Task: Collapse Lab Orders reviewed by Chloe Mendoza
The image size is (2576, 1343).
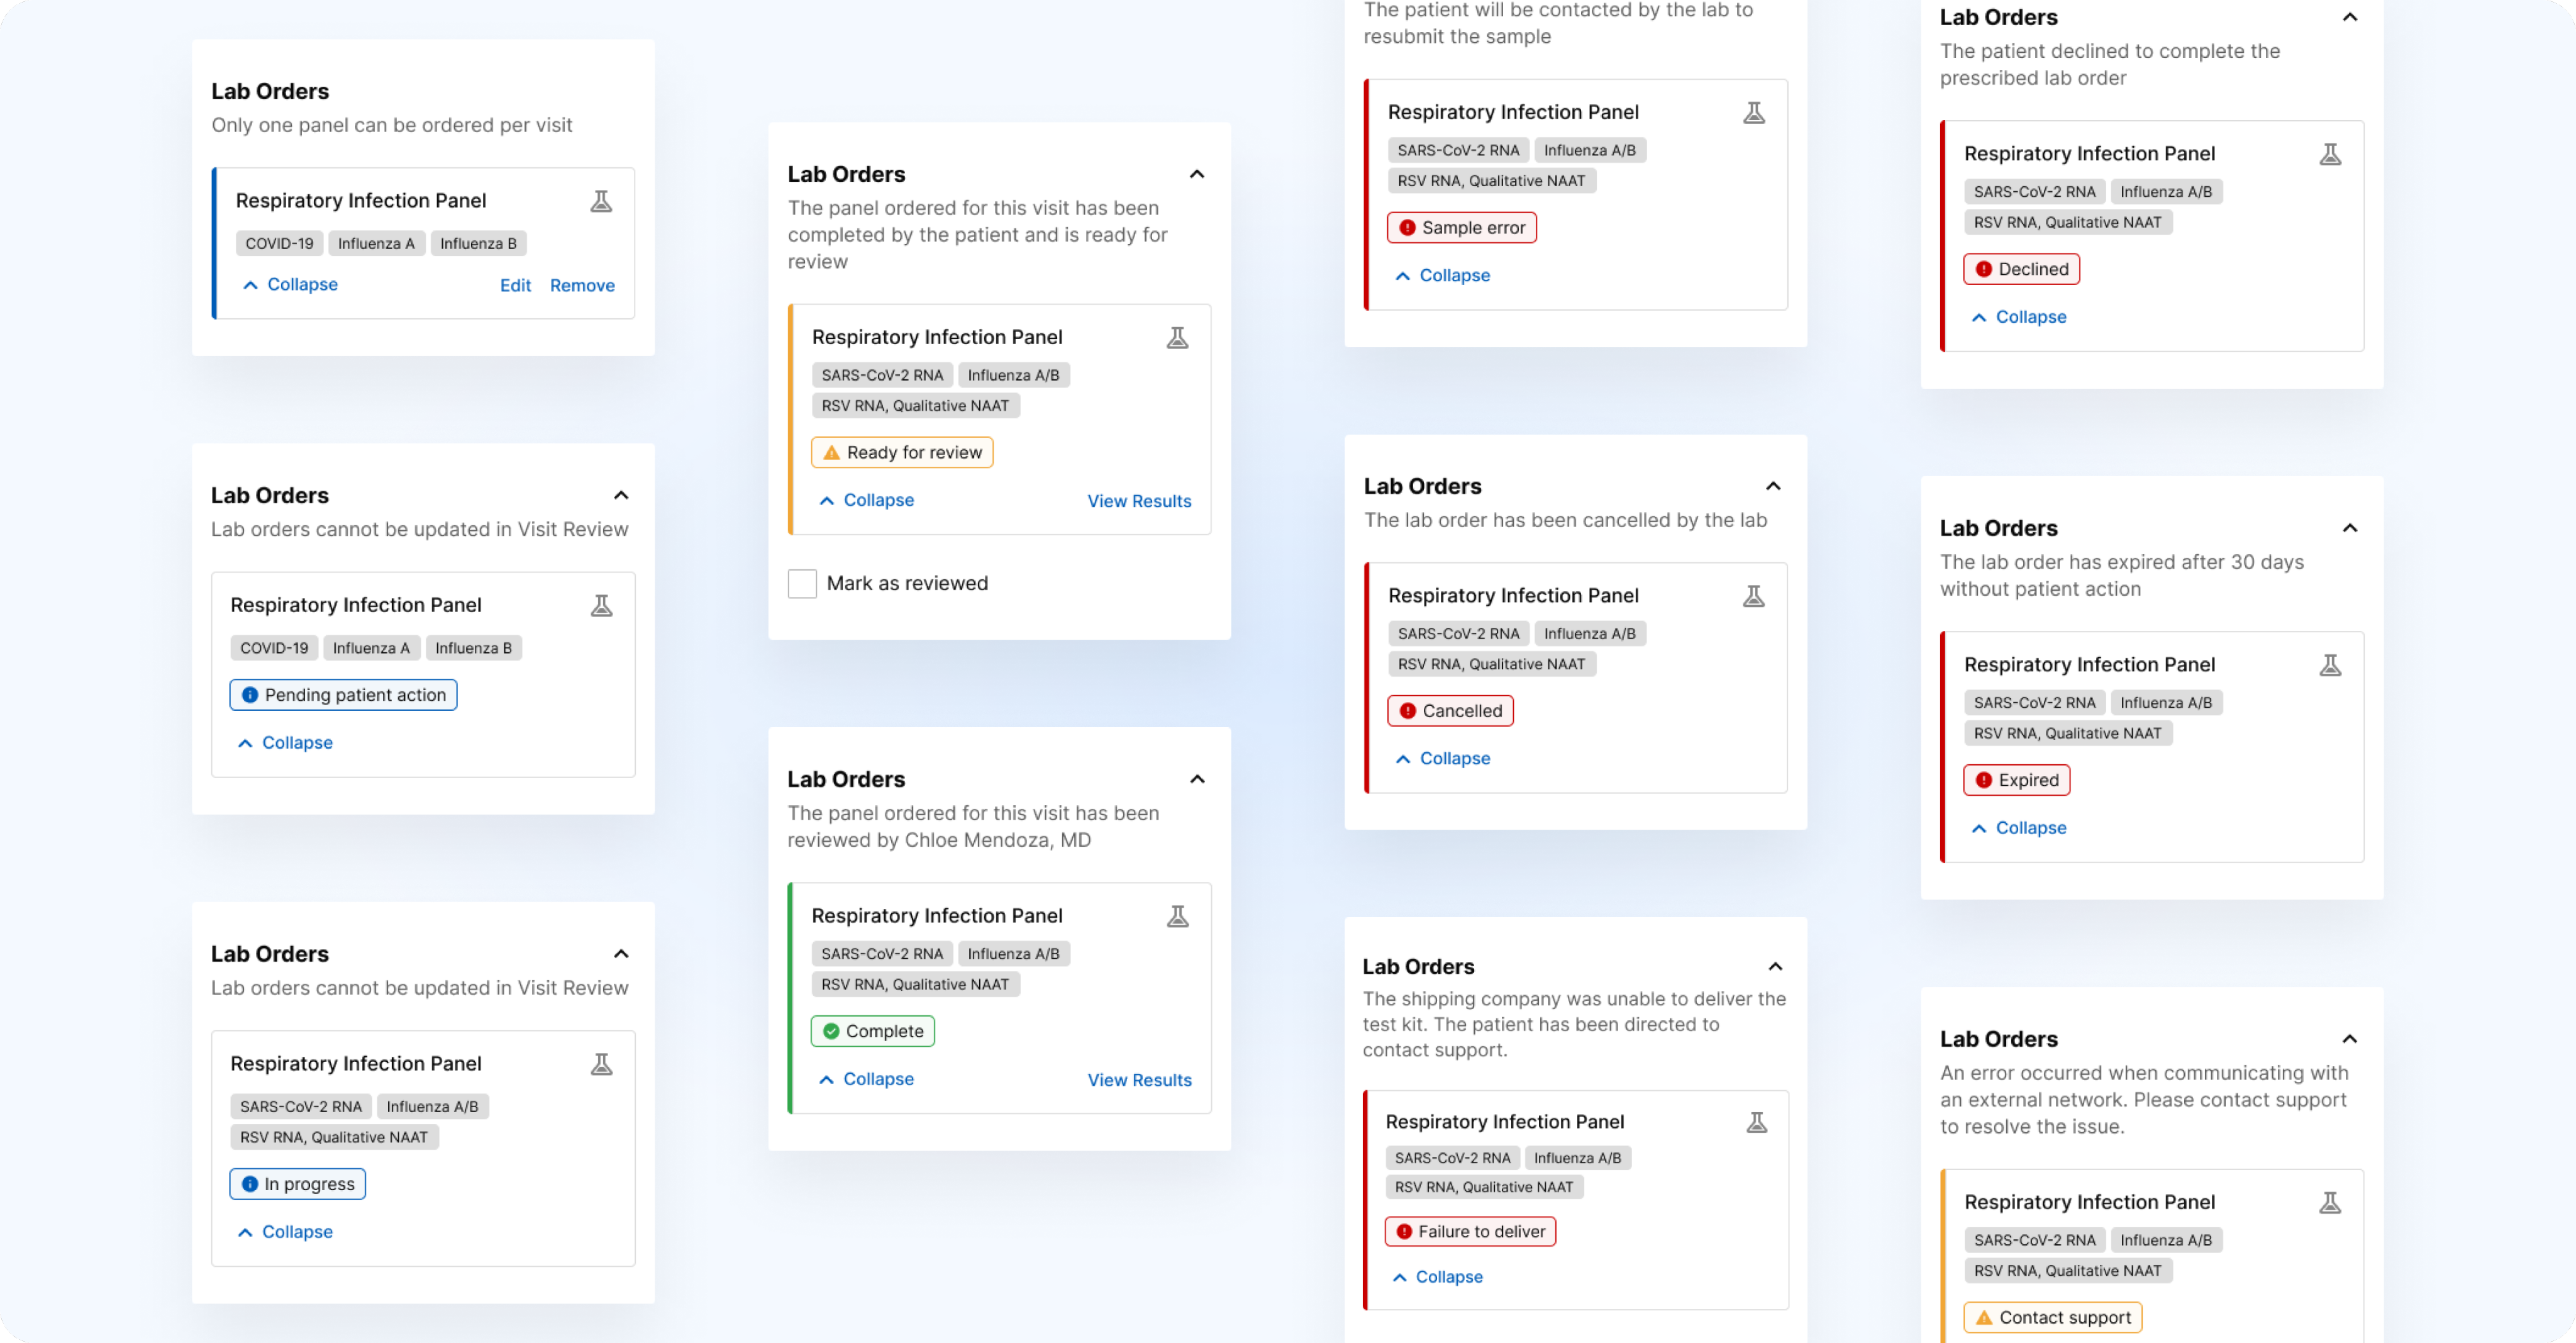Action: (1197, 779)
